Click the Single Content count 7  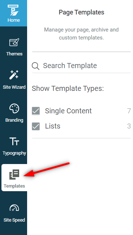click(129, 111)
